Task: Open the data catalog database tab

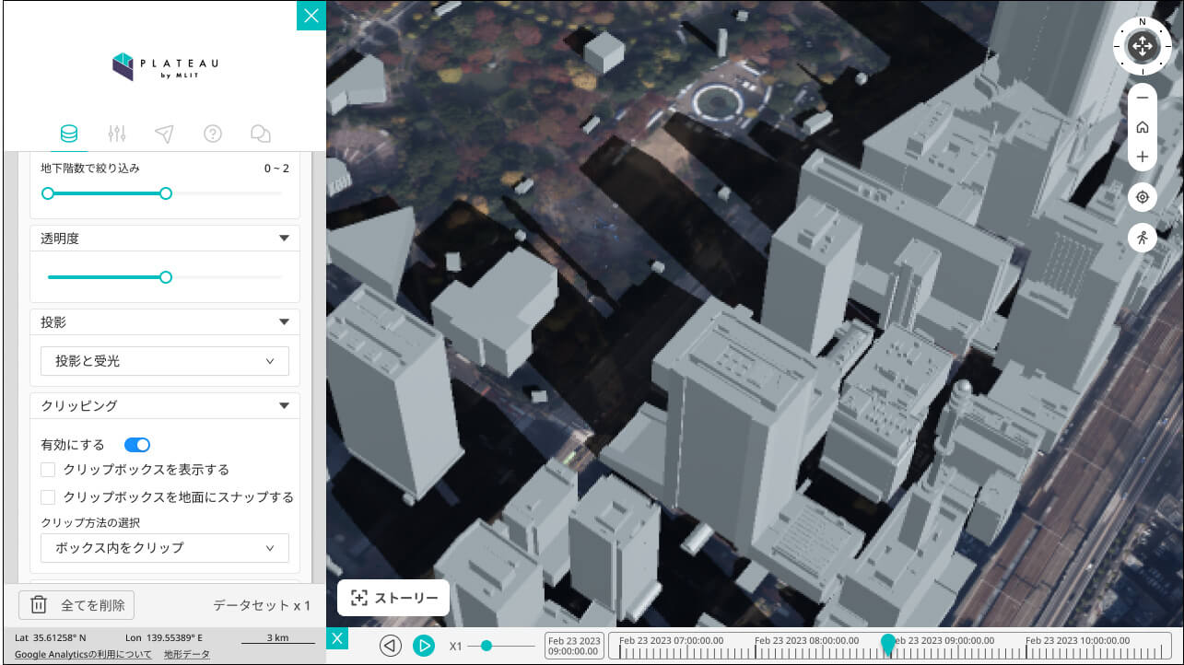Action: point(69,134)
